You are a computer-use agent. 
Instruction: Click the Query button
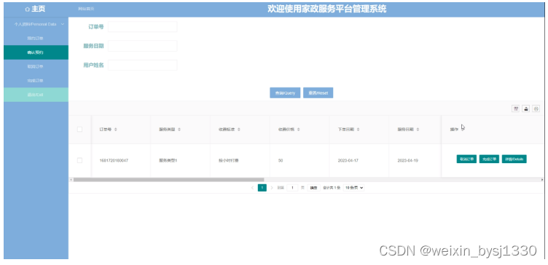pos(285,93)
